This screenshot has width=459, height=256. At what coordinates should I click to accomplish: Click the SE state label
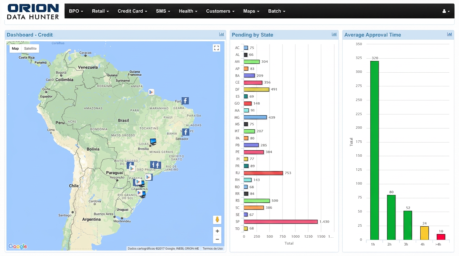(x=237, y=215)
